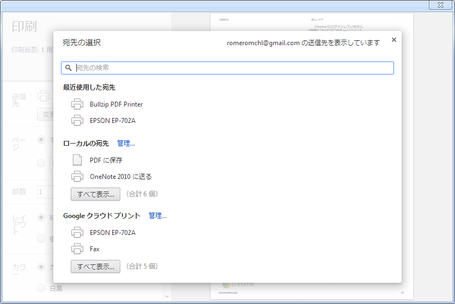Select the color radio button next to カラー
Viewport: 455px width, 304px height.
click(x=41, y=266)
